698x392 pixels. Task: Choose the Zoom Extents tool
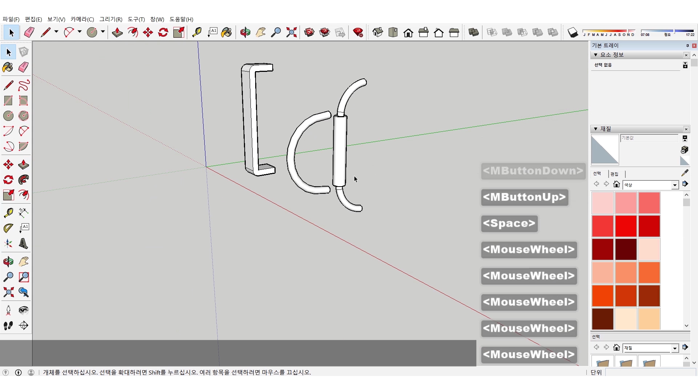click(291, 33)
